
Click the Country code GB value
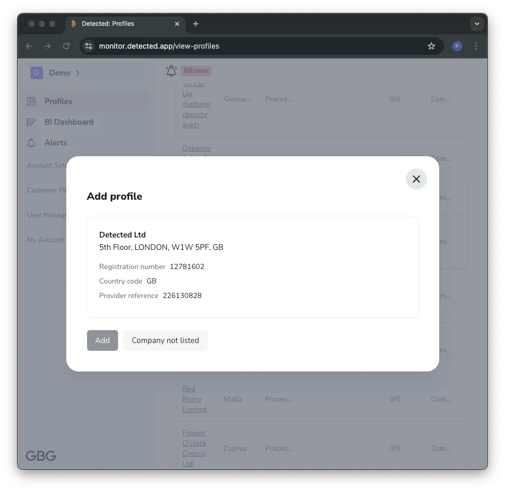tap(151, 281)
